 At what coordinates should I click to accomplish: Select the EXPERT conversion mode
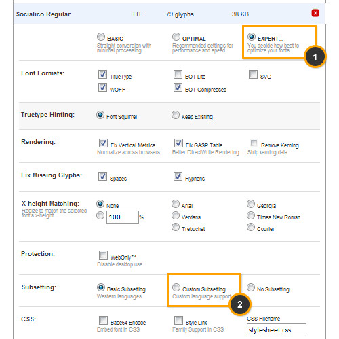(x=252, y=37)
